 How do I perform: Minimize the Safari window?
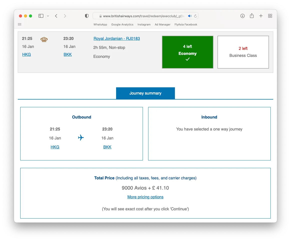click(26, 16)
